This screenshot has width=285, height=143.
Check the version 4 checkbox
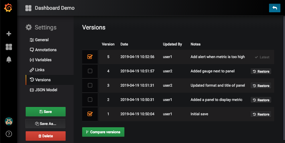pos(90,71)
